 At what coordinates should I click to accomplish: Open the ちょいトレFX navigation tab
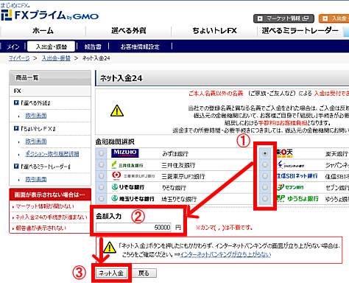click(x=214, y=31)
